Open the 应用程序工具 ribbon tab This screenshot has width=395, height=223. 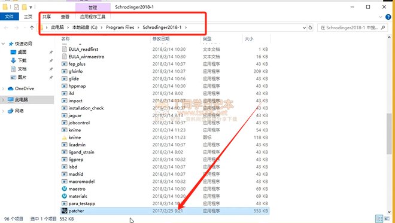(x=92, y=17)
